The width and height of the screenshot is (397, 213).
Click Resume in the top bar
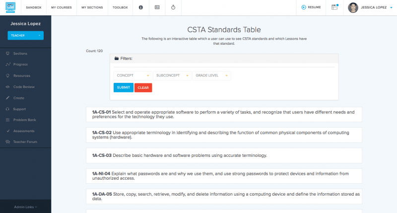[x=311, y=7]
